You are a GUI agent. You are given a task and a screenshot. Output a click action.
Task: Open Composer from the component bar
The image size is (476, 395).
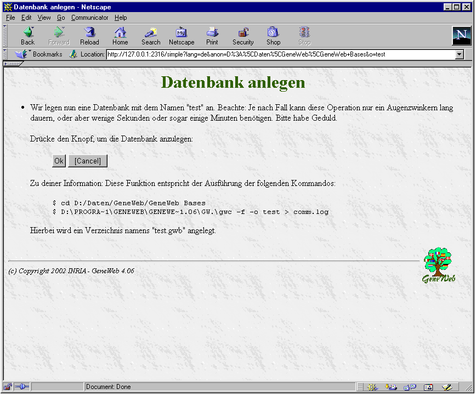coord(447,387)
